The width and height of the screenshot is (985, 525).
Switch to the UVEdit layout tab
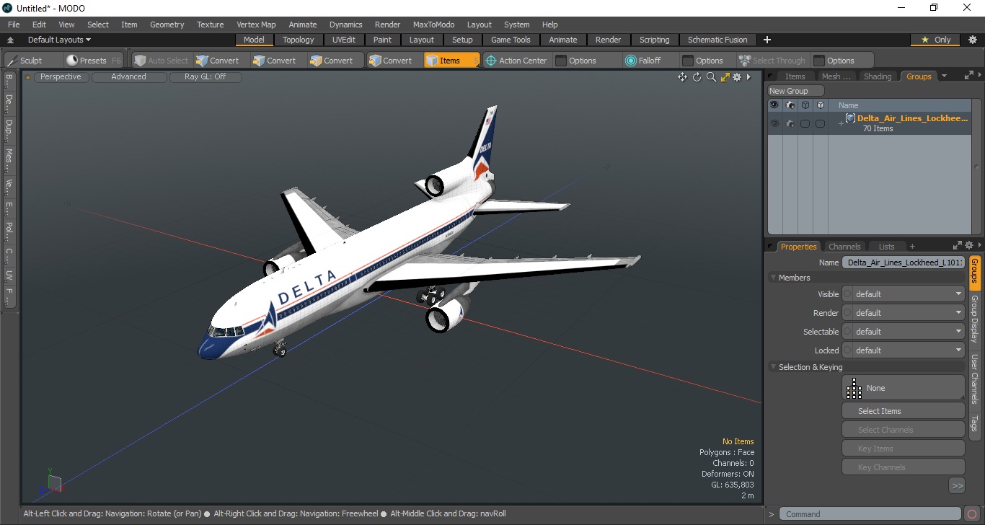344,40
